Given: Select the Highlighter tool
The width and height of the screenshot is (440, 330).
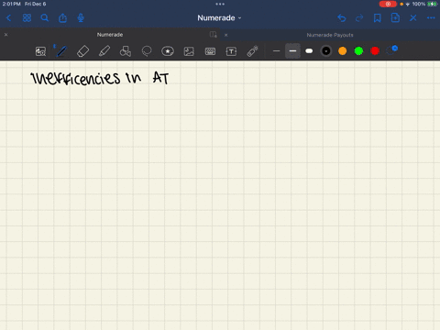Looking at the screenshot, I should 104,51.
